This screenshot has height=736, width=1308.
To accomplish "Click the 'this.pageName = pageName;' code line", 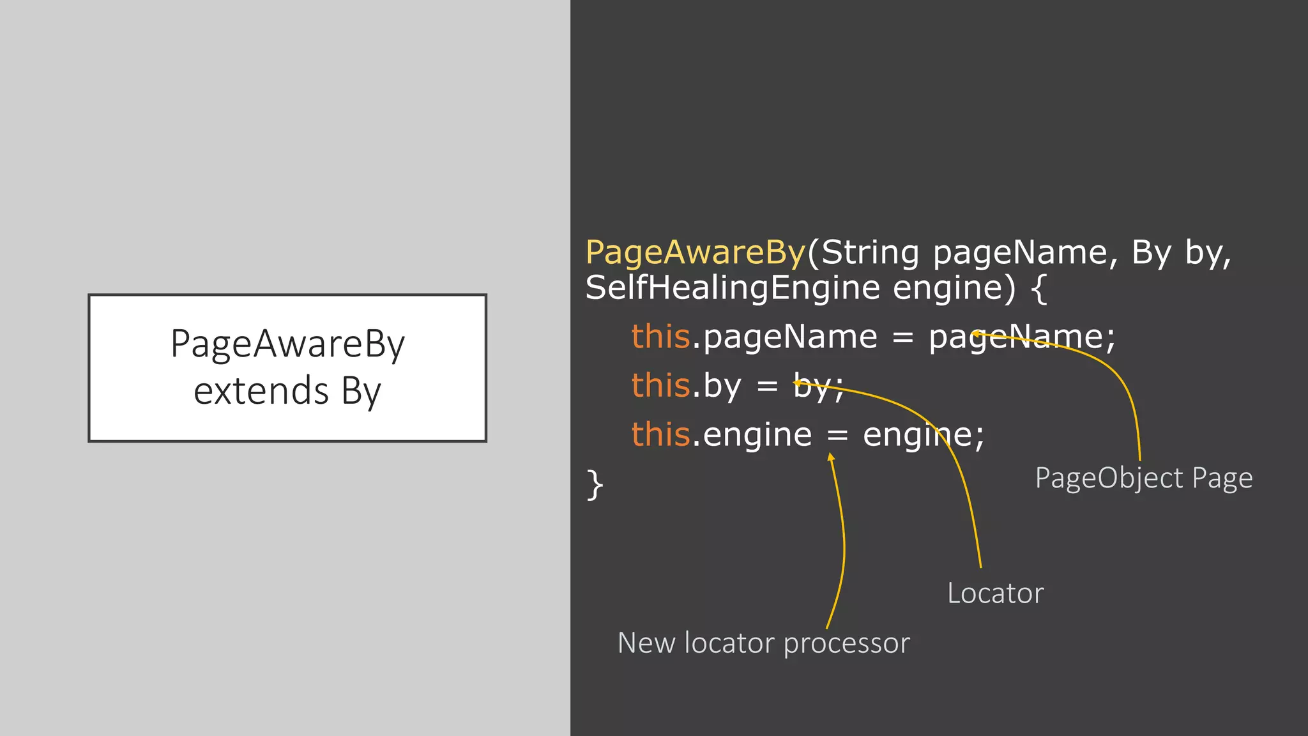I will click(x=873, y=337).
